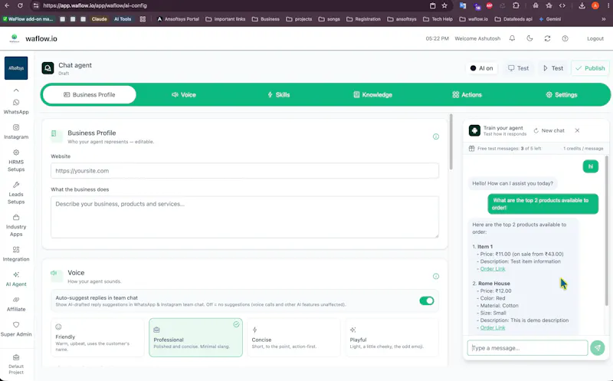Switch to the Actions tab
The image size is (613, 381).
coord(467,94)
